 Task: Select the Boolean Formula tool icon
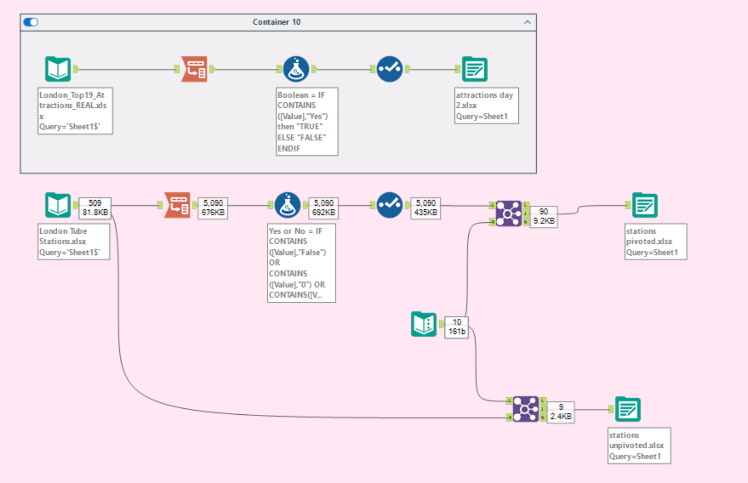pyautogui.click(x=296, y=69)
